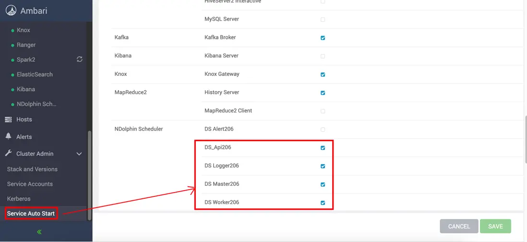527x242 pixels.
Task: Click the Ambari logo icon
Action: pos(11,11)
